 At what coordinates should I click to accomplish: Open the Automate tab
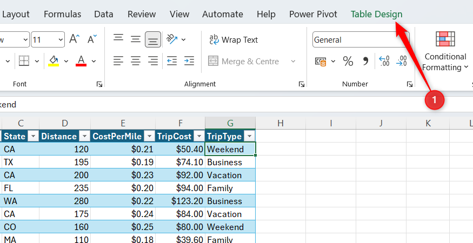coord(223,14)
